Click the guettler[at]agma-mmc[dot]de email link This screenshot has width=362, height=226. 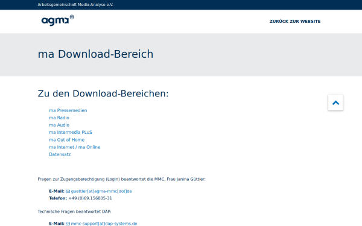point(101,191)
